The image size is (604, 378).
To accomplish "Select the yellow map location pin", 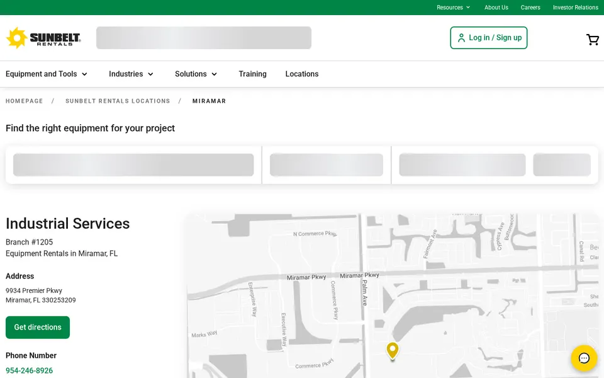I will click(393, 351).
